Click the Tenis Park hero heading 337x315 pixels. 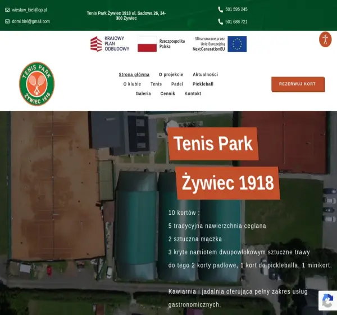[x=213, y=143]
